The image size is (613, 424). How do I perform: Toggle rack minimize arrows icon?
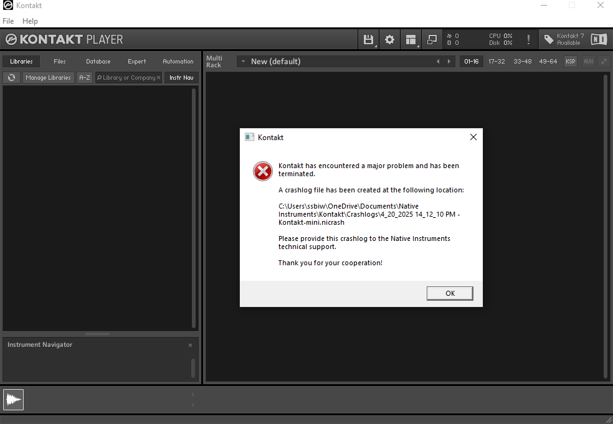point(604,62)
